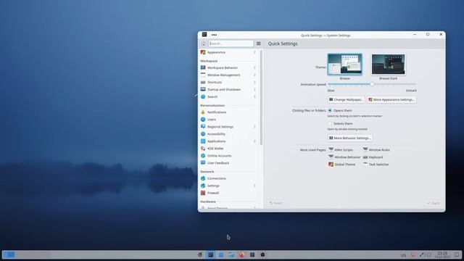Click More Appearance Settings button
This screenshot has width=464, height=261.
pyautogui.click(x=391, y=100)
